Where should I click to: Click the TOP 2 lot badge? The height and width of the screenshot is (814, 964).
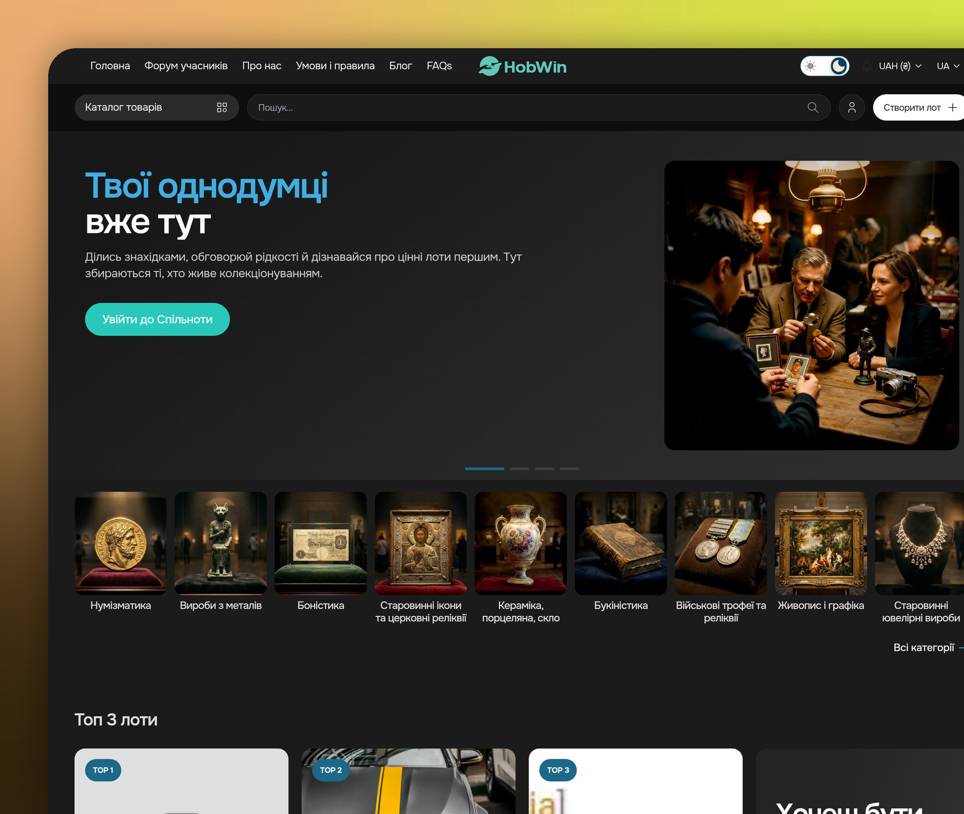[330, 770]
